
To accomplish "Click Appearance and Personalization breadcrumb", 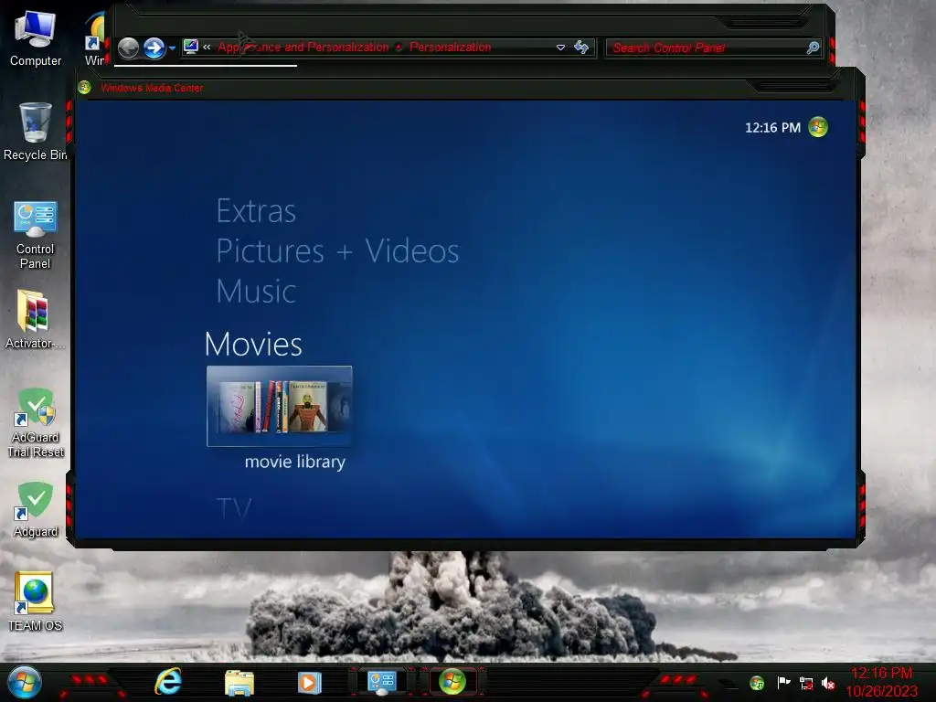I will 303,47.
